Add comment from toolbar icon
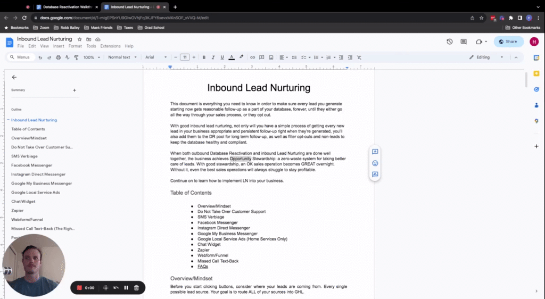The height and width of the screenshot is (299, 545). coord(262,57)
